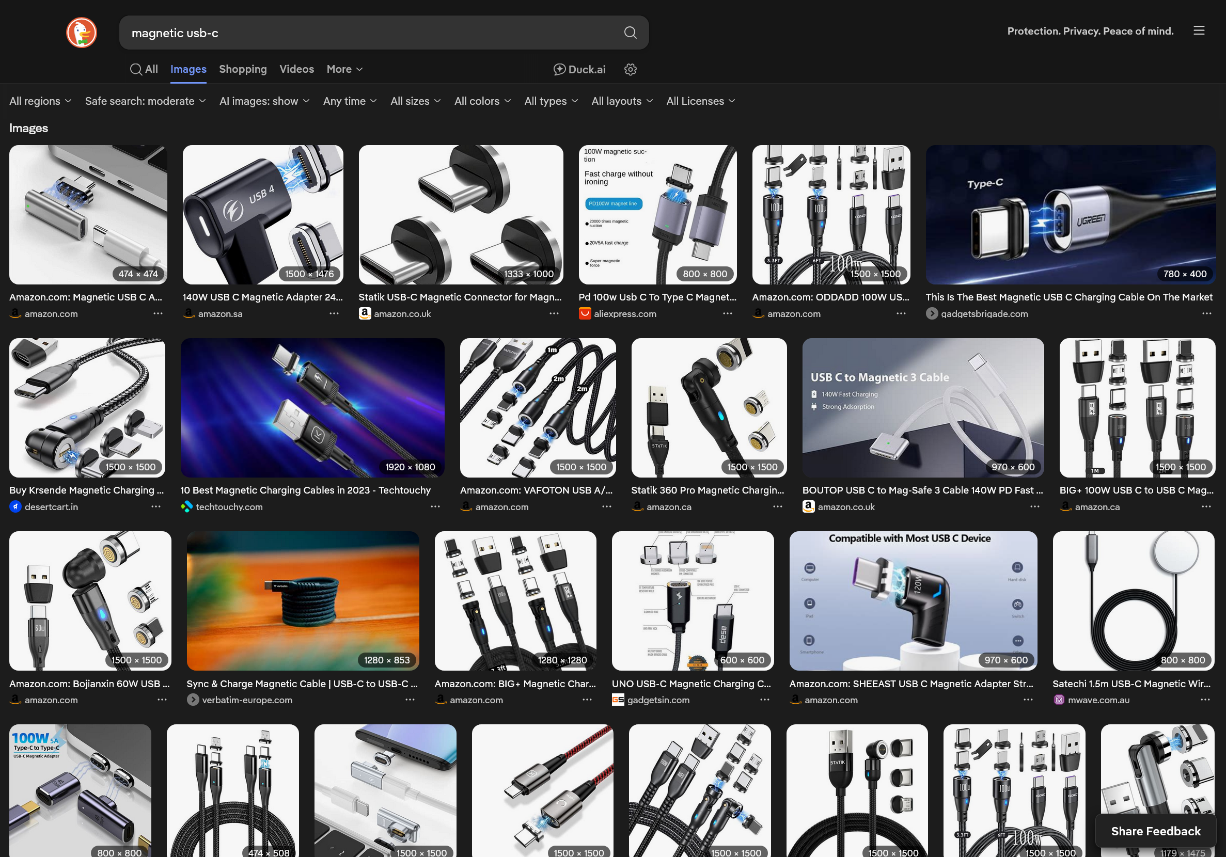Expand the All Licenses filter
Image resolution: width=1226 pixels, height=857 pixels.
click(701, 101)
